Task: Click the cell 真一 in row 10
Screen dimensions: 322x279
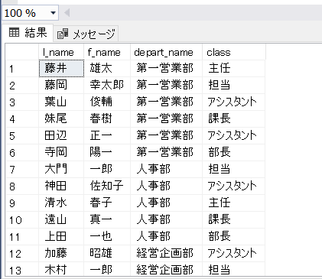Action: 107,219
